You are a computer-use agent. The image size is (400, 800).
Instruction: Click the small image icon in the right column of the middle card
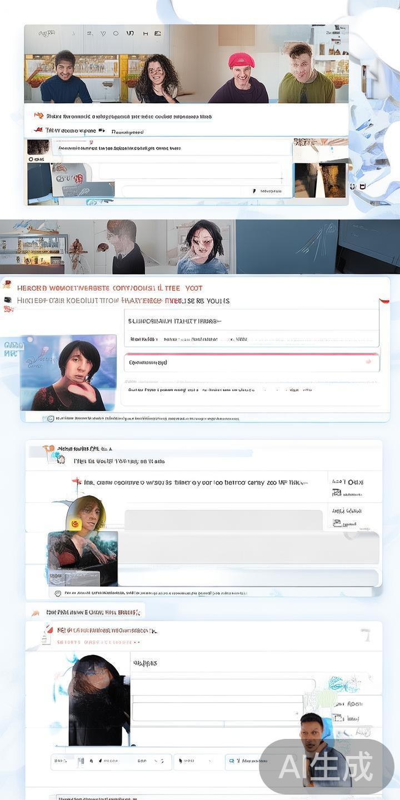[337, 492]
